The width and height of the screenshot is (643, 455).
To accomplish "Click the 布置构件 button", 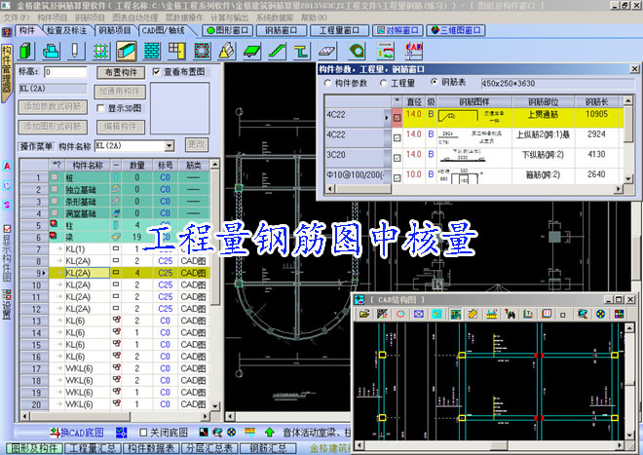I will click(121, 72).
